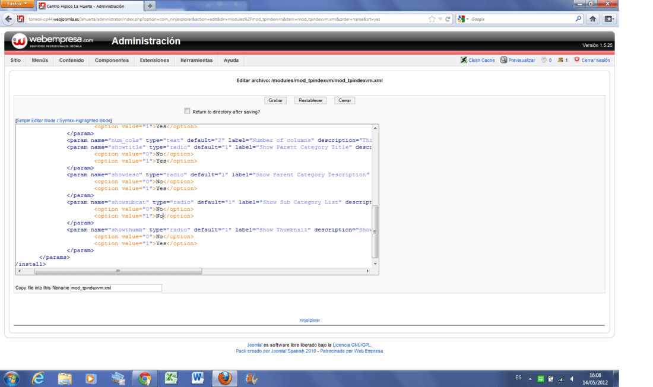Open the Windows Start button
Screen dimensions: 653x387
pos(11,379)
